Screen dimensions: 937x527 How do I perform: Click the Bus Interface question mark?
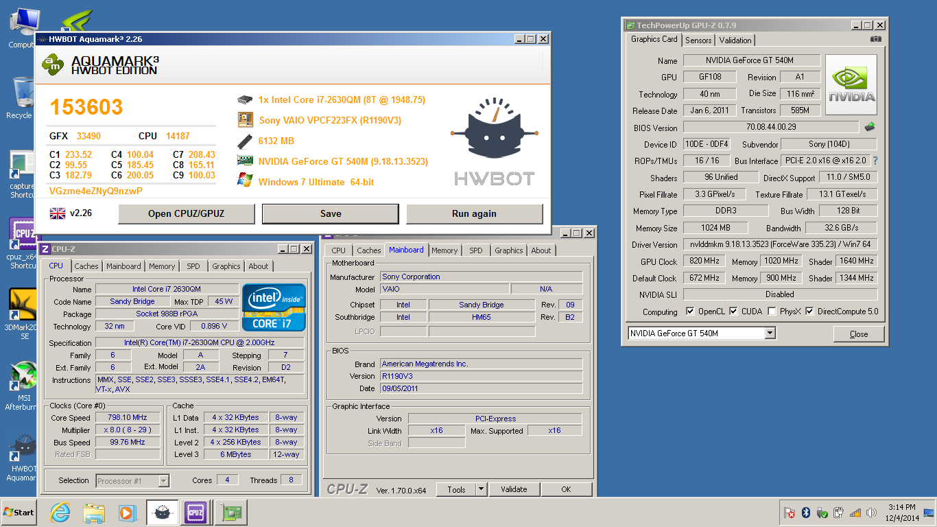pos(875,161)
